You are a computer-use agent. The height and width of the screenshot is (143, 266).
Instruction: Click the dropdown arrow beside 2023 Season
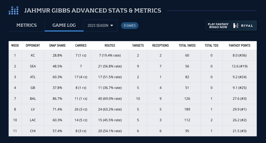(112, 26)
